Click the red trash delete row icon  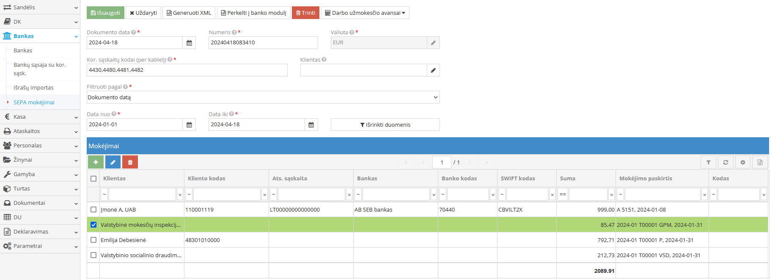pos(130,162)
